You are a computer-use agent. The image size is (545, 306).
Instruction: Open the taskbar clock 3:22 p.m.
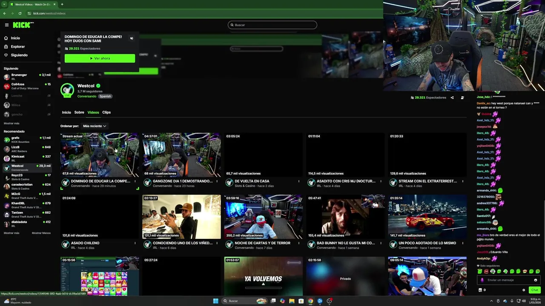(534, 301)
